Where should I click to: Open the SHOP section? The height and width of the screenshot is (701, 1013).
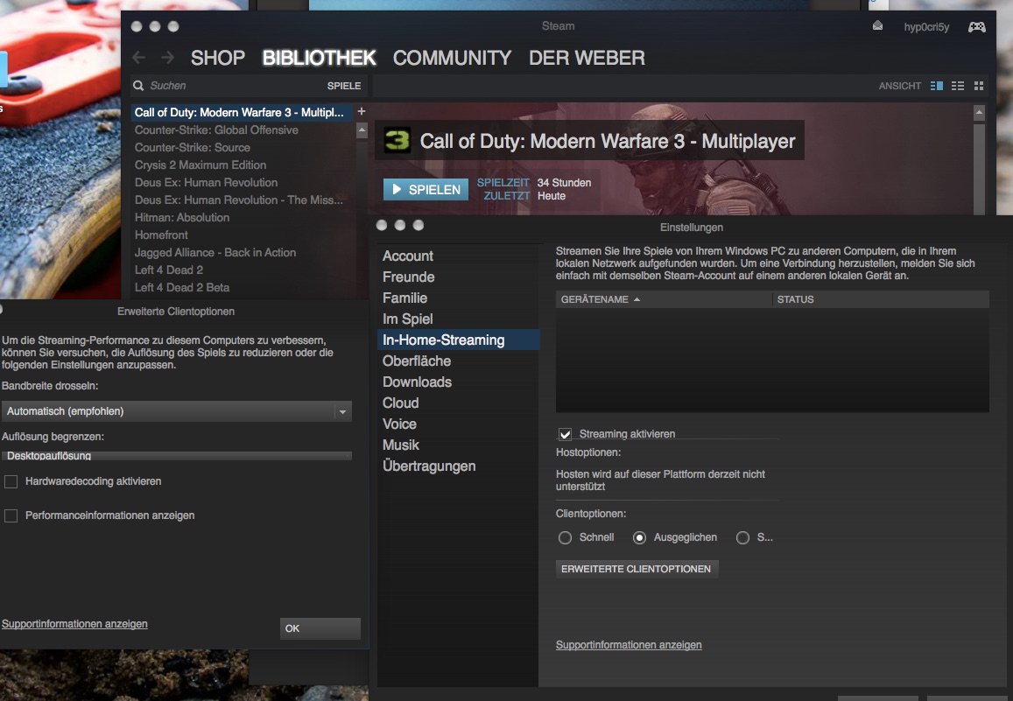(218, 58)
